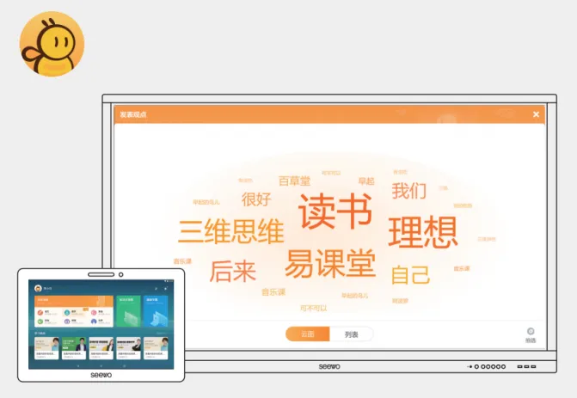Switch to the 列表 list view
The width and height of the screenshot is (577, 398).
pyautogui.click(x=352, y=334)
